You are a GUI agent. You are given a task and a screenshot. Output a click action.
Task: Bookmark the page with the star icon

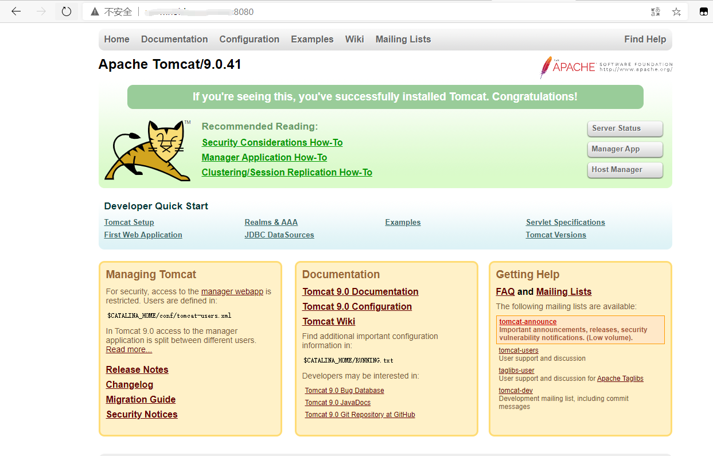pyautogui.click(x=677, y=11)
